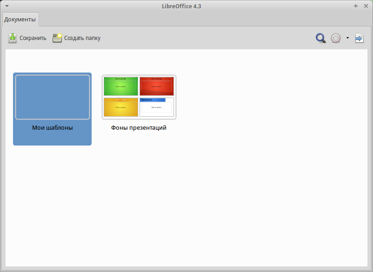
Task: Click the red background preview slide
Action: click(157, 86)
